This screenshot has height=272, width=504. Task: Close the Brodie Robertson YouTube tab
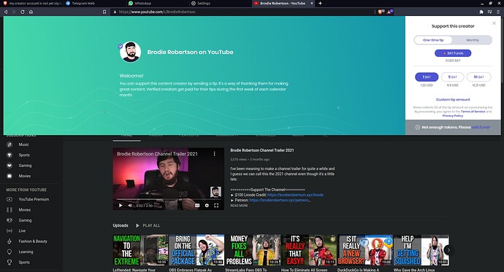[311, 3]
